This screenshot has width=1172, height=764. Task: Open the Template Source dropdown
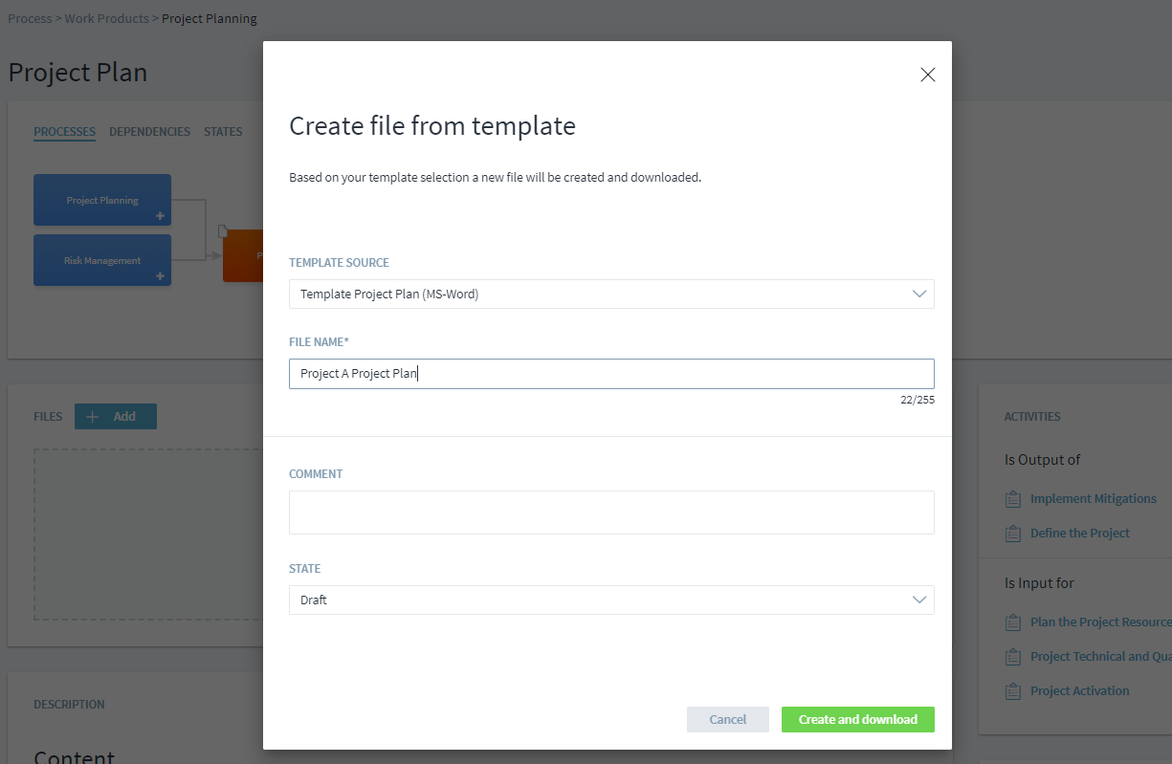pyautogui.click(x=611, y=295)
